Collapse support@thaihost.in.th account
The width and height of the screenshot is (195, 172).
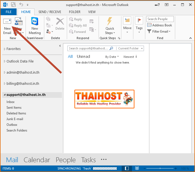pyautogui.click(x=5, y=95)
